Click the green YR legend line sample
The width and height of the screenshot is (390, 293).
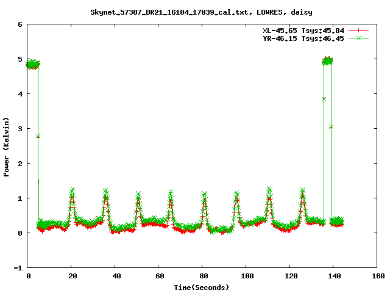(358, 38)
